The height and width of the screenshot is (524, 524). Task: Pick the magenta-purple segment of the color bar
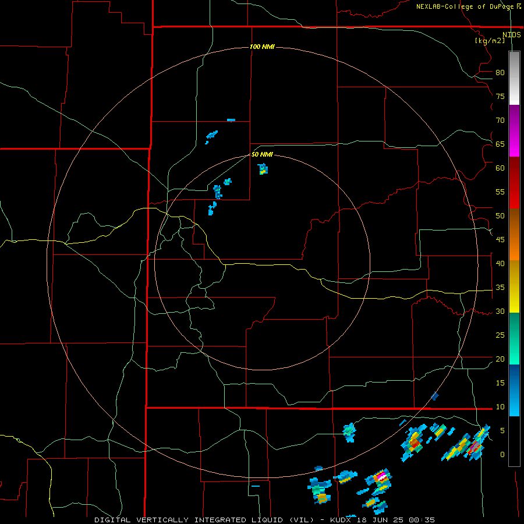point(514,130)
